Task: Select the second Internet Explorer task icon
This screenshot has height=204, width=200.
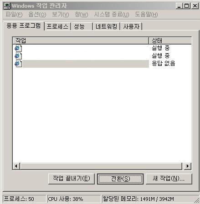Action: (18, 56)
